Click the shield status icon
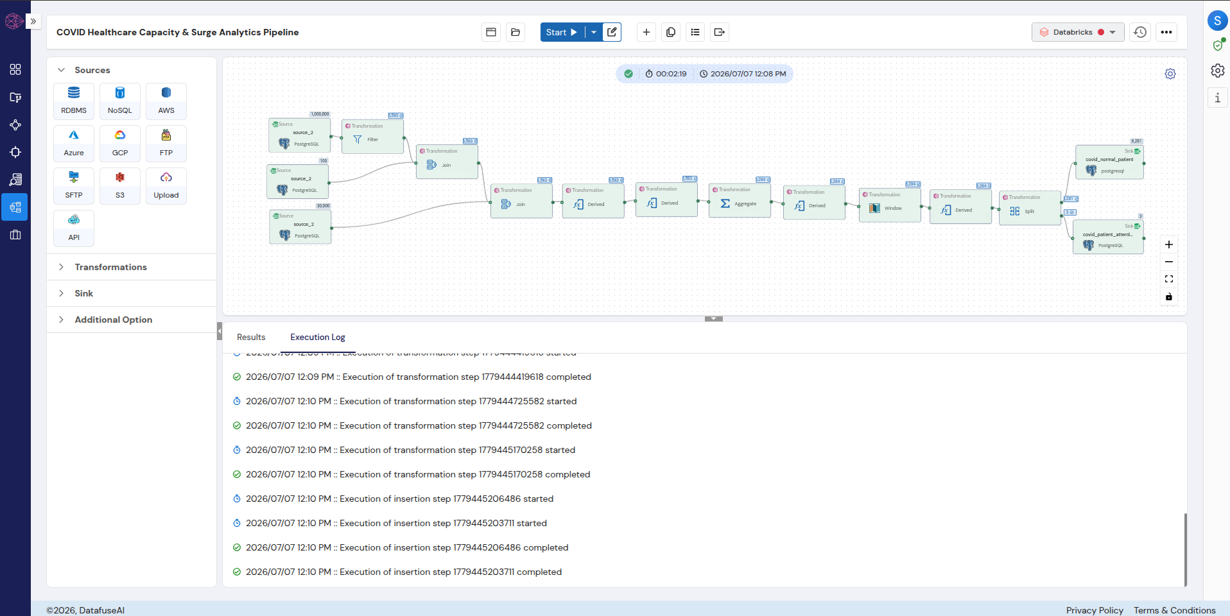The width and height of the screenshot is (1230, 616). pyautogui.click(x=1218, y=45)
